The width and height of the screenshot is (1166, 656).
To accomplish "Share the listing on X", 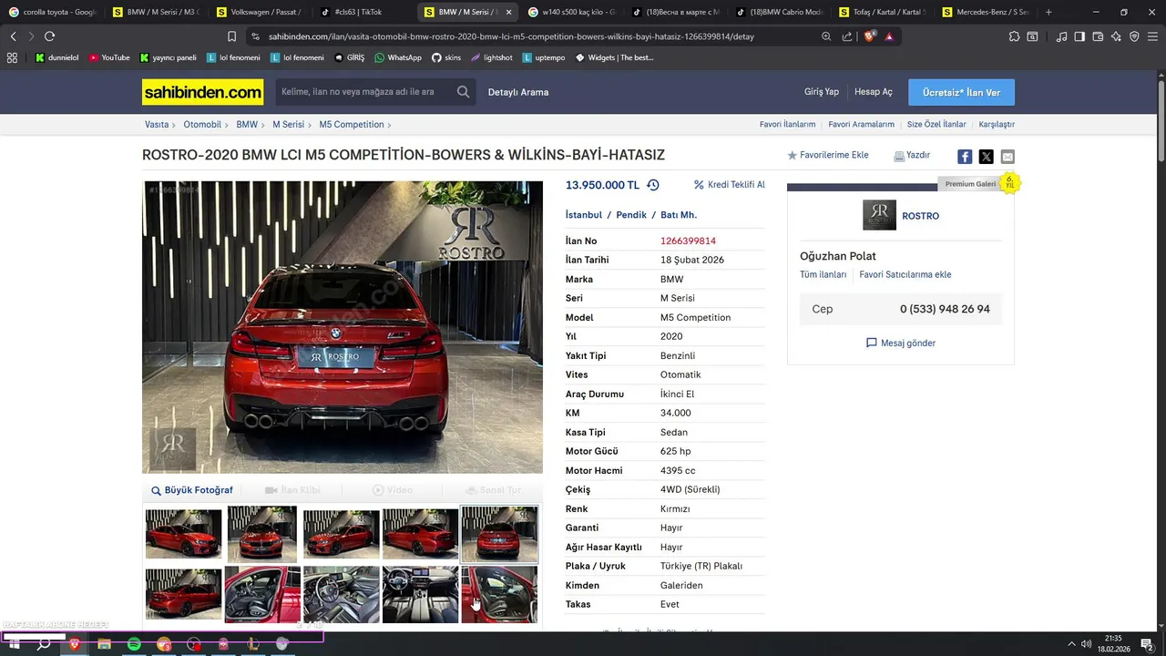I will 986,157.
